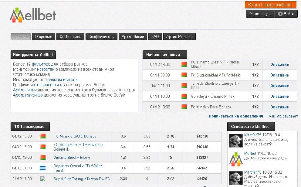Viewport: 301px width, 187px height.
Task: Click flag icon beside Dinamo Brest v Isloch
Action: click(43, 158)
